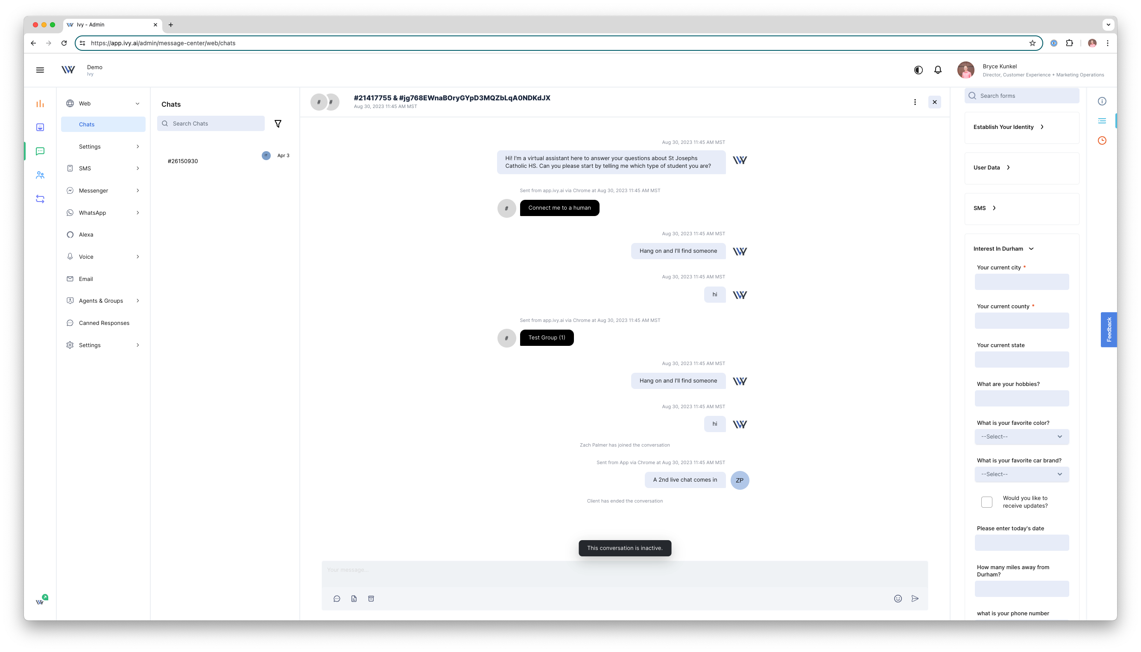Focus the Search Chats field

[211, 123]
